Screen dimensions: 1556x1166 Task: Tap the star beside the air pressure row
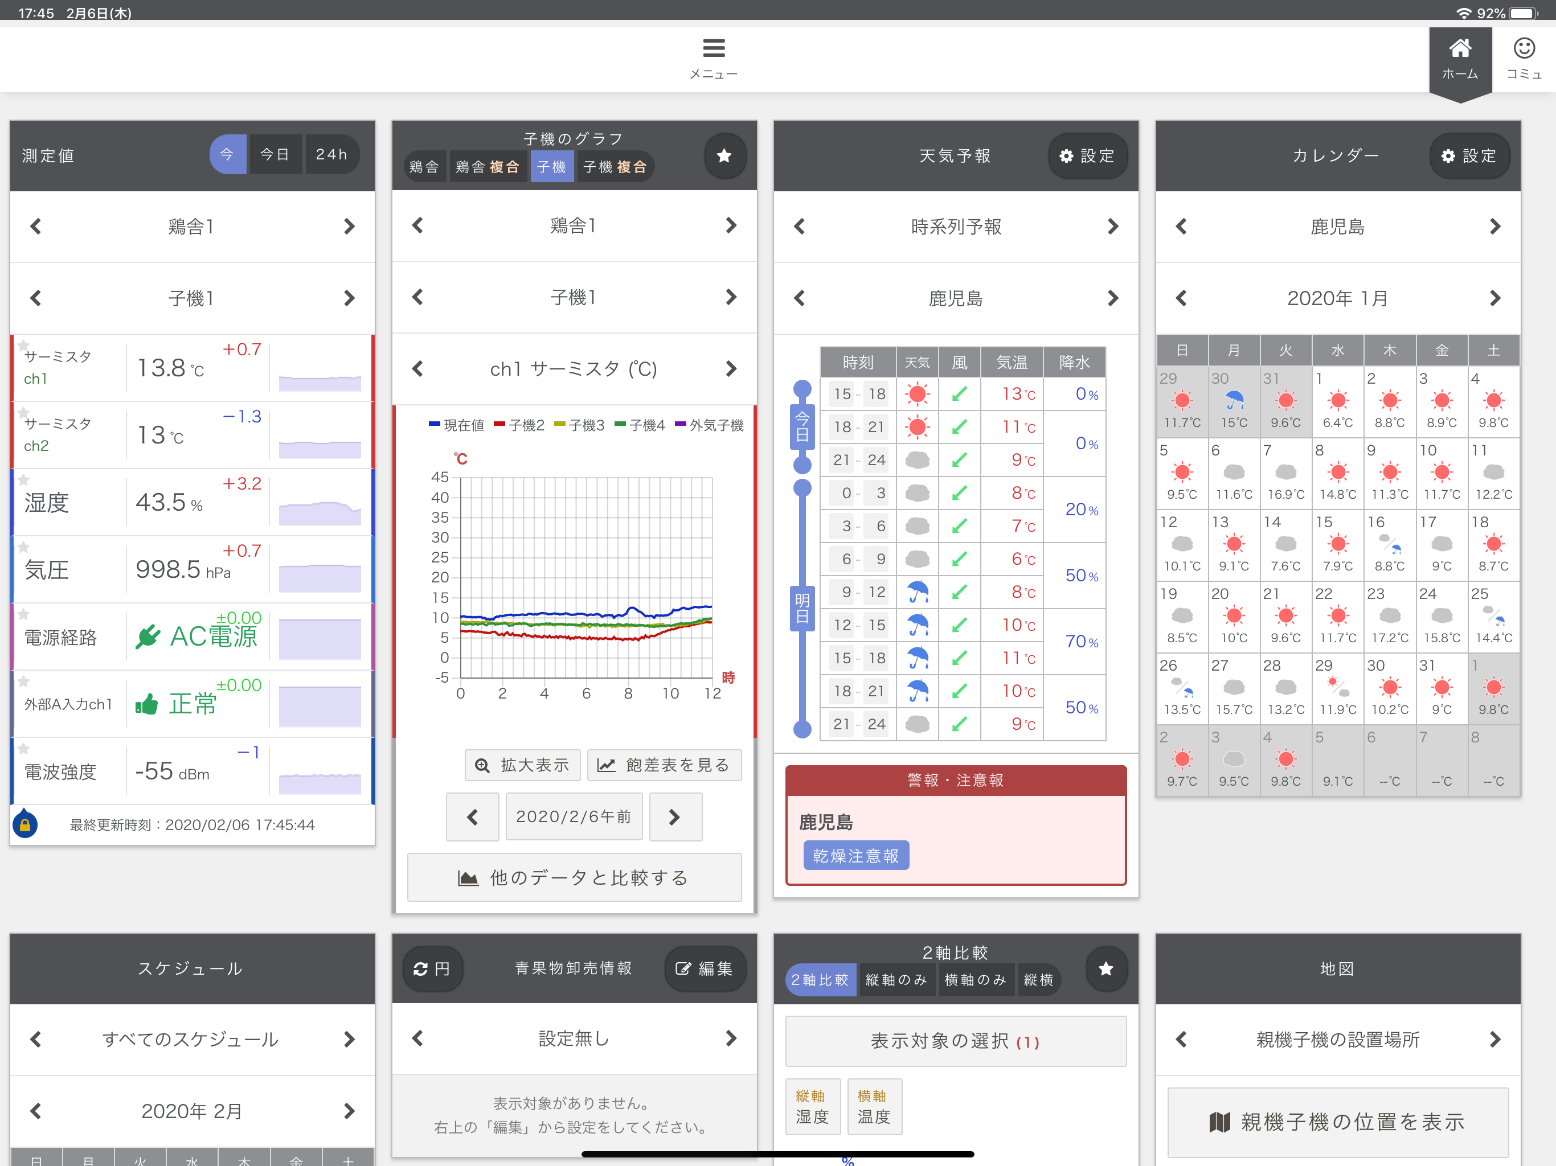23,547
